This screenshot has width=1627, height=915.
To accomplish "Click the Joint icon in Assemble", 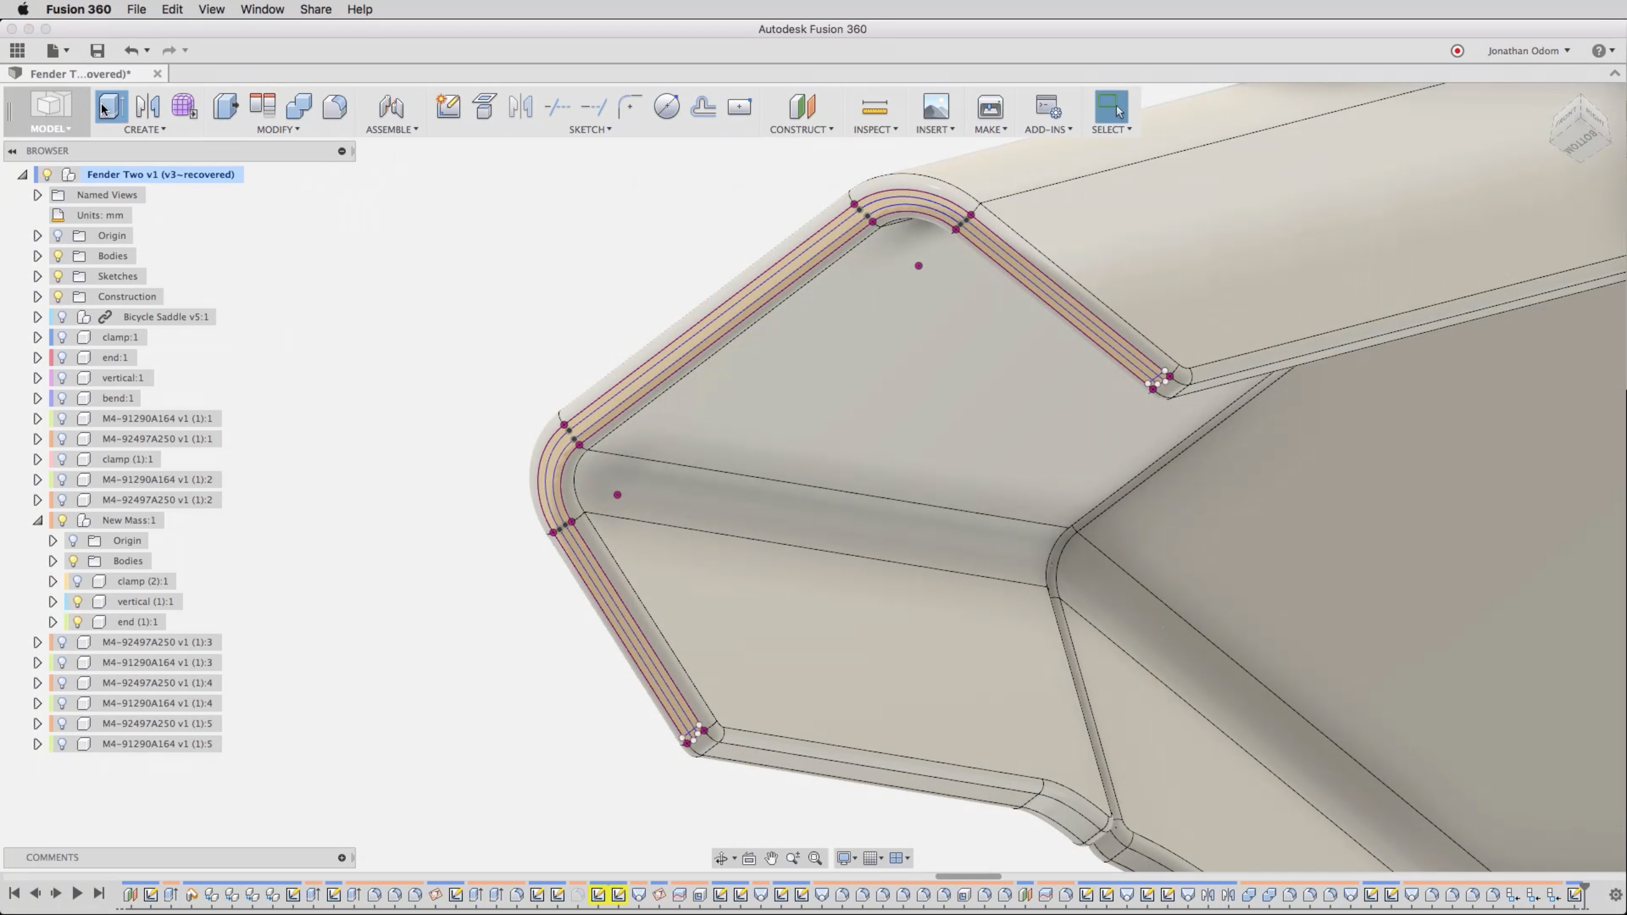I will (x=391, y=106).
